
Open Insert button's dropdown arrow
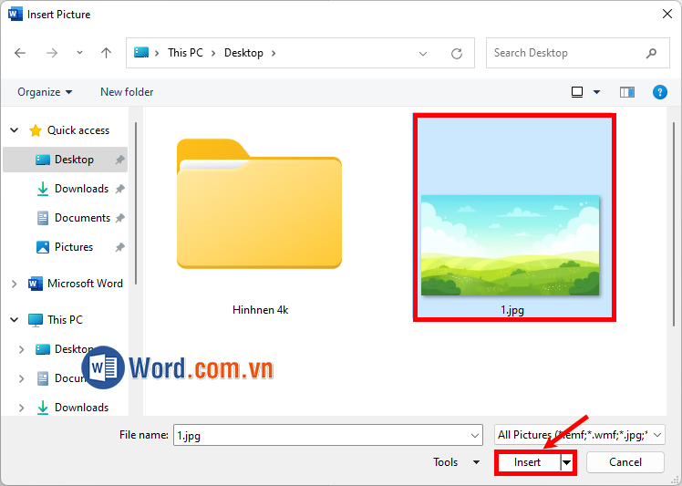pos(567,462)
